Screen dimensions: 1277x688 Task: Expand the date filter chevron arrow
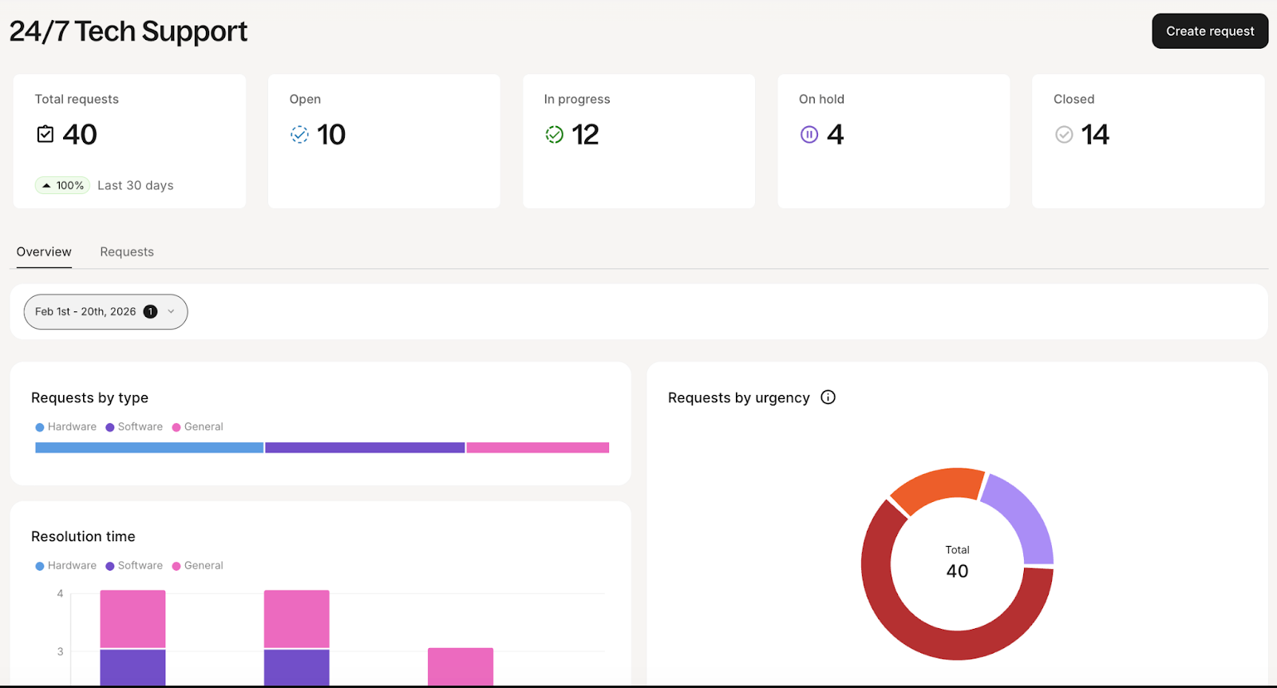point(171,312)
